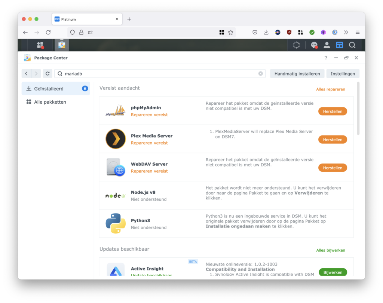Bookmark this page with star icon

[x=230, y=32]
